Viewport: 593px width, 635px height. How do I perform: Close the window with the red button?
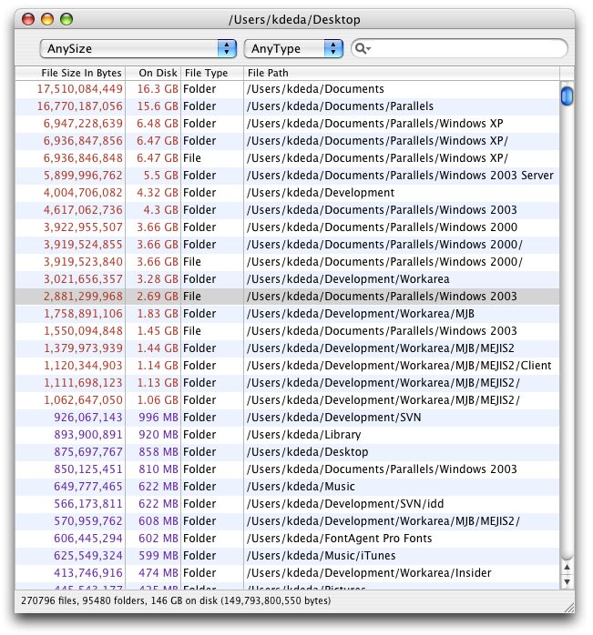coord(28,19)
